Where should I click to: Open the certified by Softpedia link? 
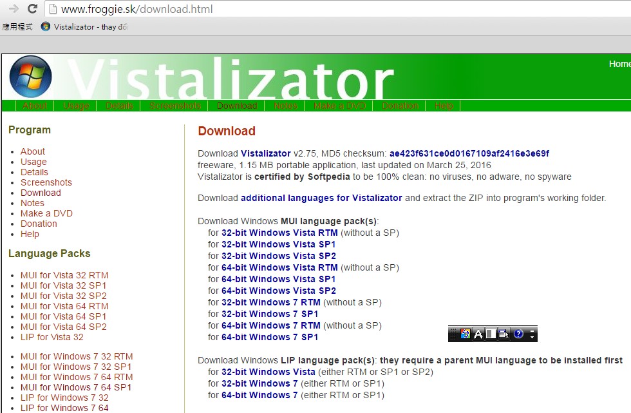coord(302,177)
